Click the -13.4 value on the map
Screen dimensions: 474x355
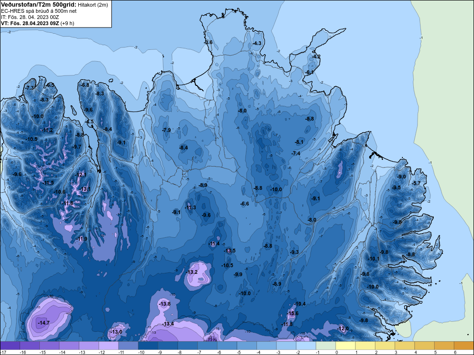tap(168, 324)
